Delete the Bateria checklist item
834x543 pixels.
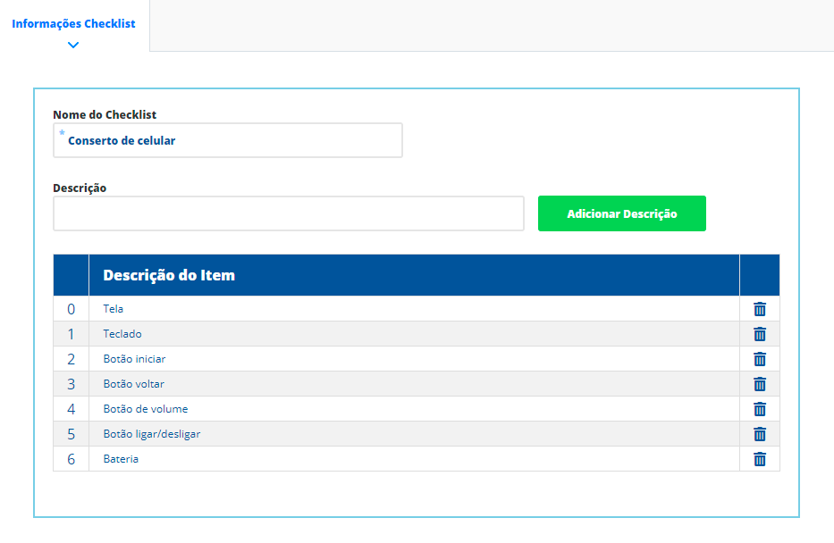[760, 458]
